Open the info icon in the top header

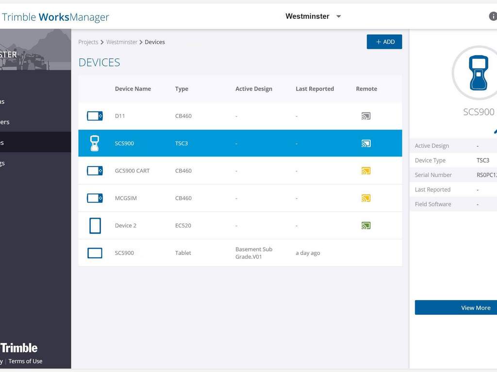coord(493,16)
